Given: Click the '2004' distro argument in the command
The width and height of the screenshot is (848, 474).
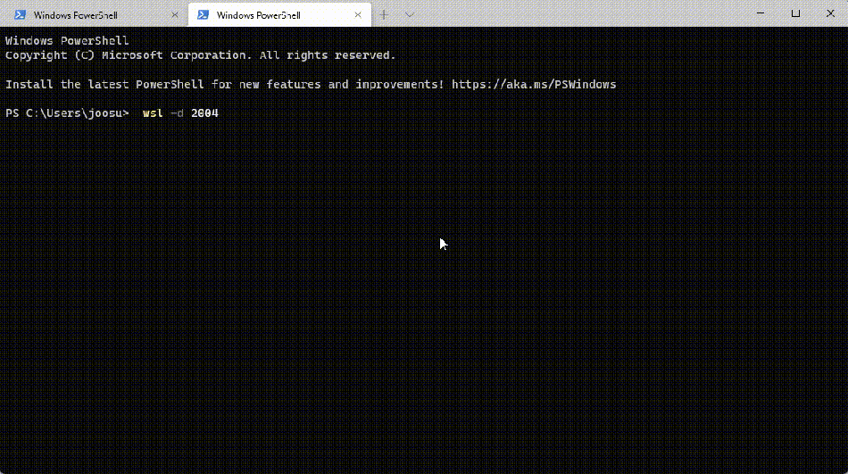Looking at the screenshot, I should coord(204,113).
